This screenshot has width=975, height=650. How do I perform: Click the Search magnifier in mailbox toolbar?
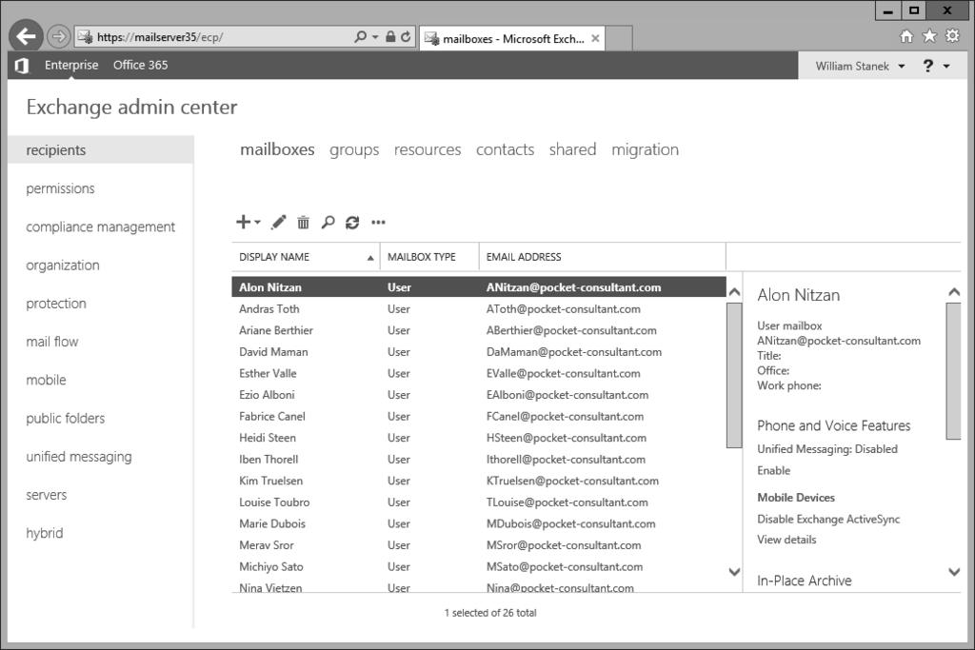point(328,222)
